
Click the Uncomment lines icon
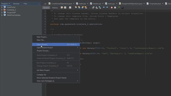[x=122, y=8]
